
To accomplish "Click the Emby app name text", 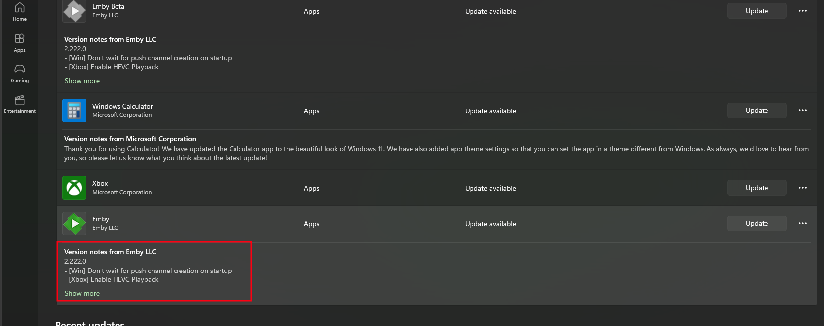I will tap(101, 219).
